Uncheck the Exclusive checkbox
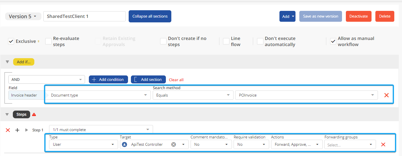 tap(11, 41)
